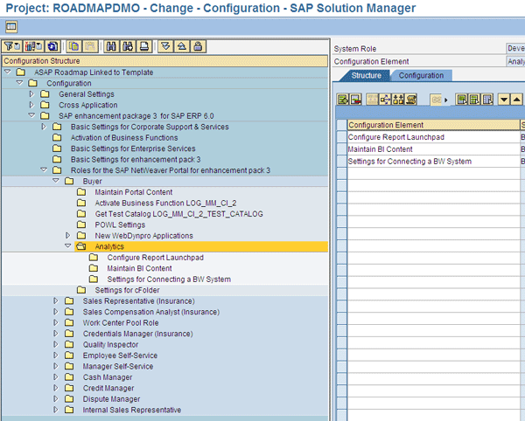Click the greyed-out paste icon

pyautogui.click(x=90, y=46)
